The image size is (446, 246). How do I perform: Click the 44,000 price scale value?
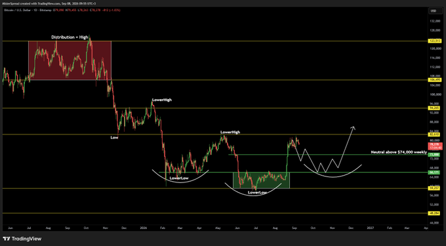coord(435,223)
